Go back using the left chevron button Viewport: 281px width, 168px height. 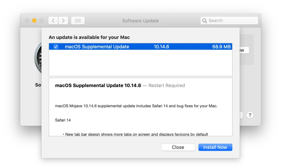coord(53,21)
